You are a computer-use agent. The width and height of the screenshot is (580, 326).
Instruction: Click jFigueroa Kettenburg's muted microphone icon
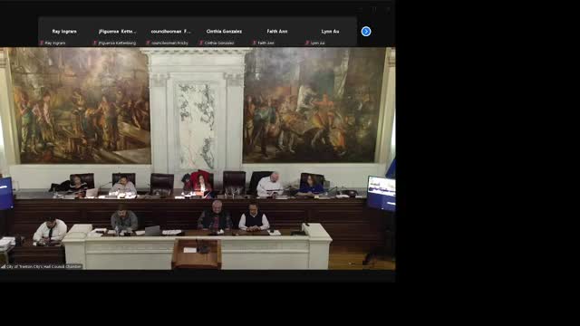point(94,43)
